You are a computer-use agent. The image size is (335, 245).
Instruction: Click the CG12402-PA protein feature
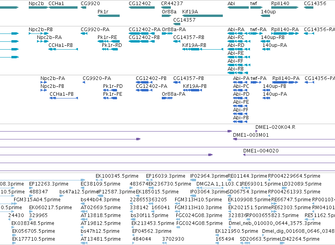click(x=144, y=90)
